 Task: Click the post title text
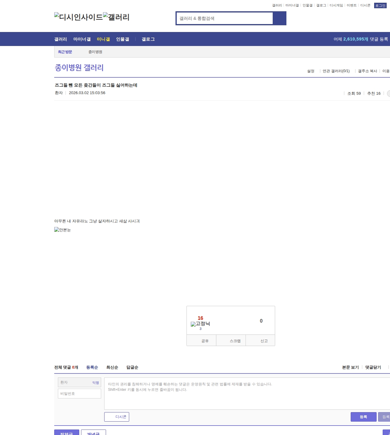coord(96,85)
